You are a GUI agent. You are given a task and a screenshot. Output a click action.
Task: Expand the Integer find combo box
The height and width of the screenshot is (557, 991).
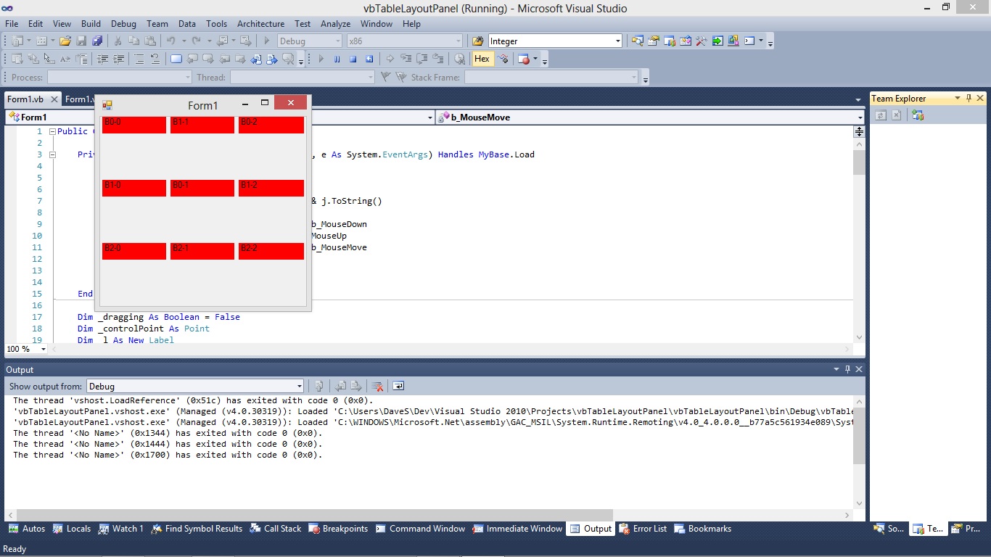pyautogui.click(x=617, y=41)
